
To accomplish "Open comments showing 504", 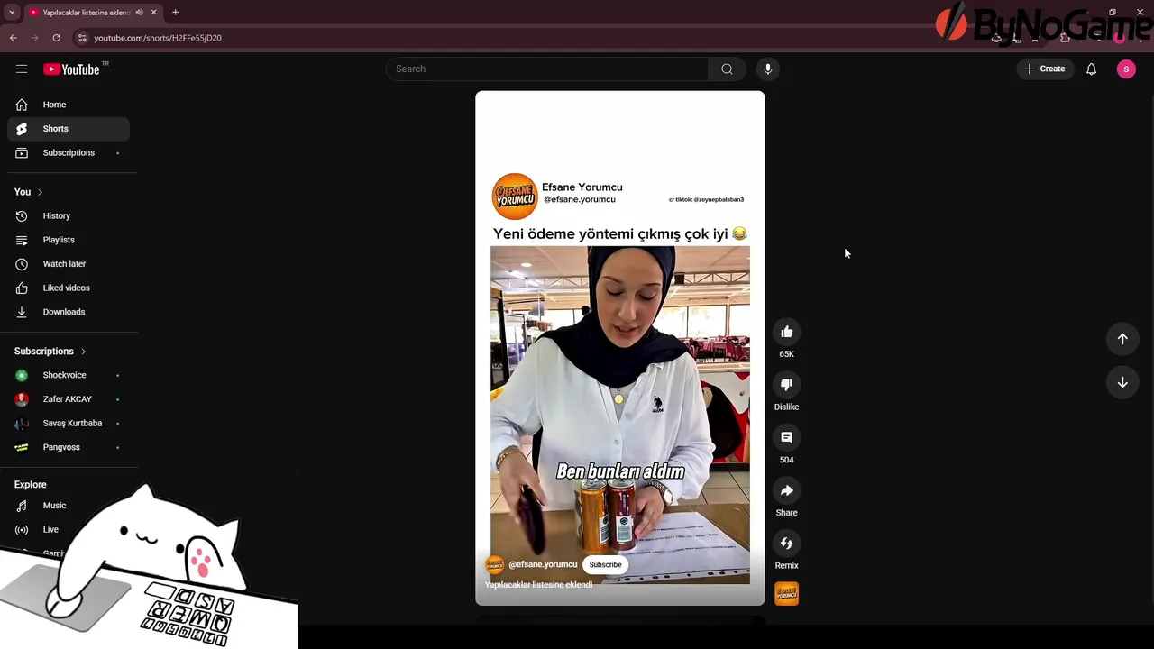I will [x=786, y=437].
